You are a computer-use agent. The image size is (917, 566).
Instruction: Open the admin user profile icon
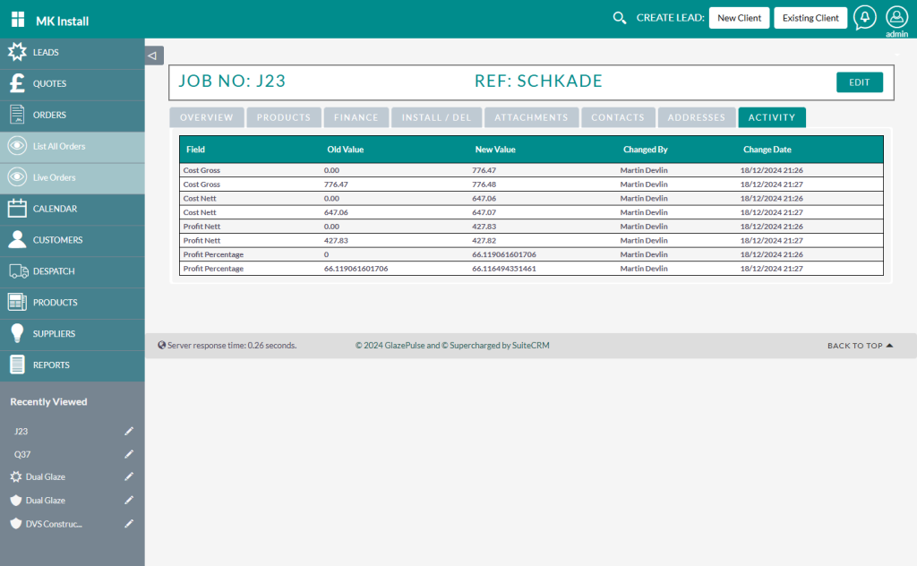click(x=896, y=17)
